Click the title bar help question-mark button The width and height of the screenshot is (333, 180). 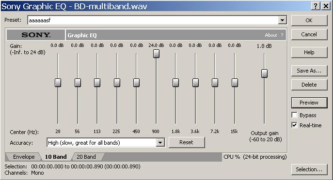316,6
